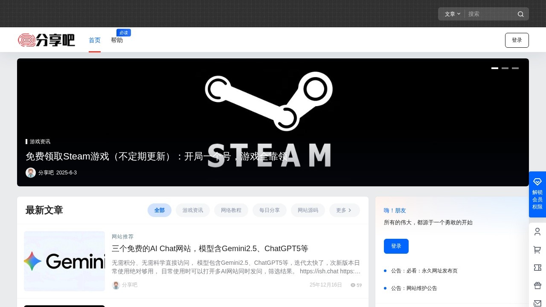The image size is (546, 307).
Task: Select the 每日分享 category filter
Action: [x=270, y=210]
